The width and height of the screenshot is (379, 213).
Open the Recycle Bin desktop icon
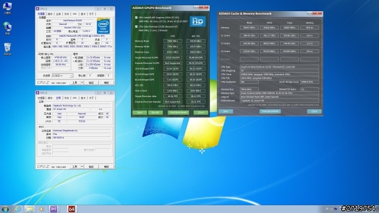[7, 49]
